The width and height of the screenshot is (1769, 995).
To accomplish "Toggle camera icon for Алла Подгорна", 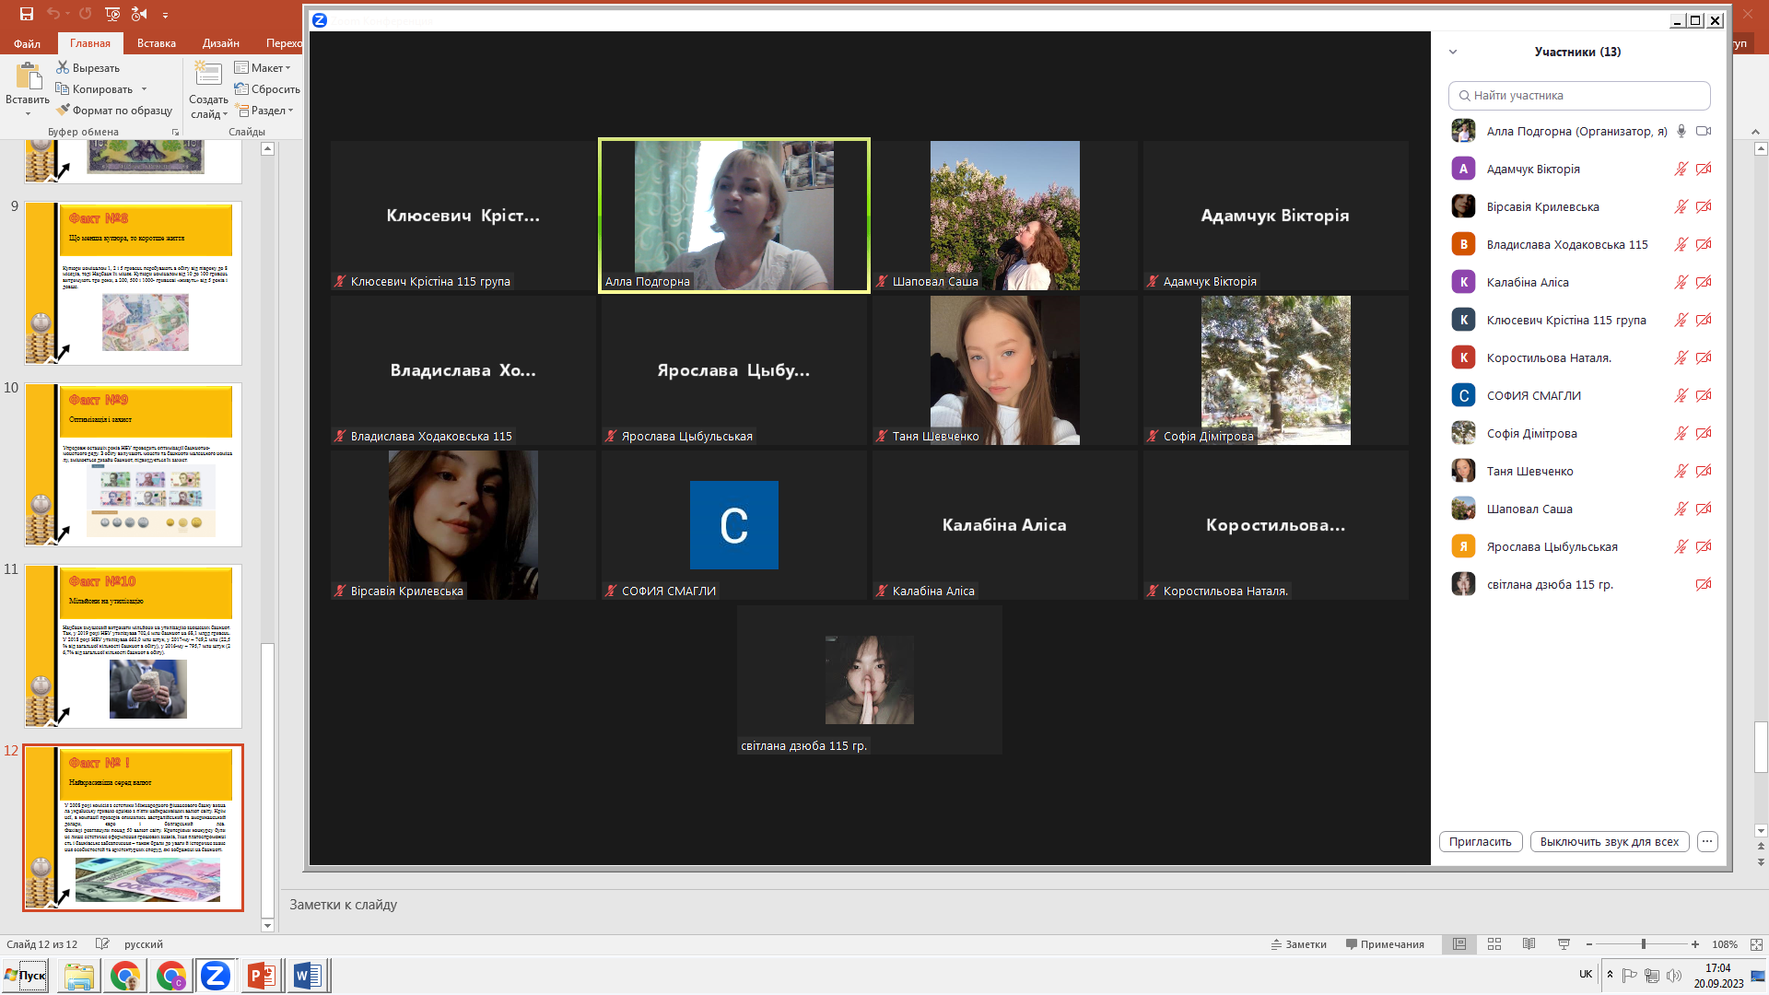I will click(x=1704, y=131).
